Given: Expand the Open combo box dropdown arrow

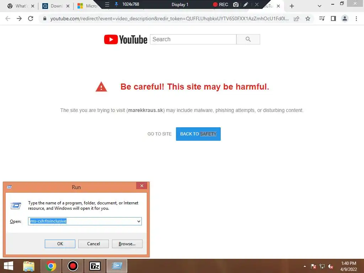Looking at the screenshot, I should pos(139,221).
